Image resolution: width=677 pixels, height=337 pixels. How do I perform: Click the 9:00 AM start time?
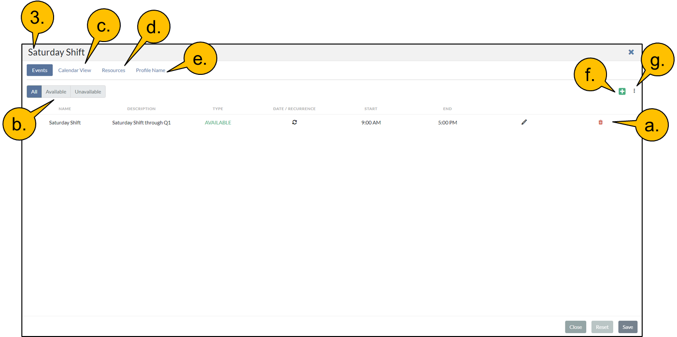pos(371,123)
